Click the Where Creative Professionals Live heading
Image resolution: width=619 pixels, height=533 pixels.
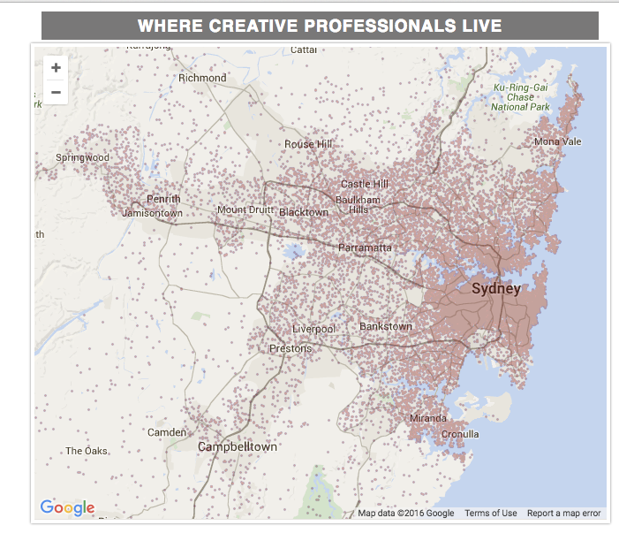pos(320,26)
